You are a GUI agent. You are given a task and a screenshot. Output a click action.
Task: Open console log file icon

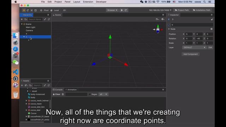coord(63,94)
